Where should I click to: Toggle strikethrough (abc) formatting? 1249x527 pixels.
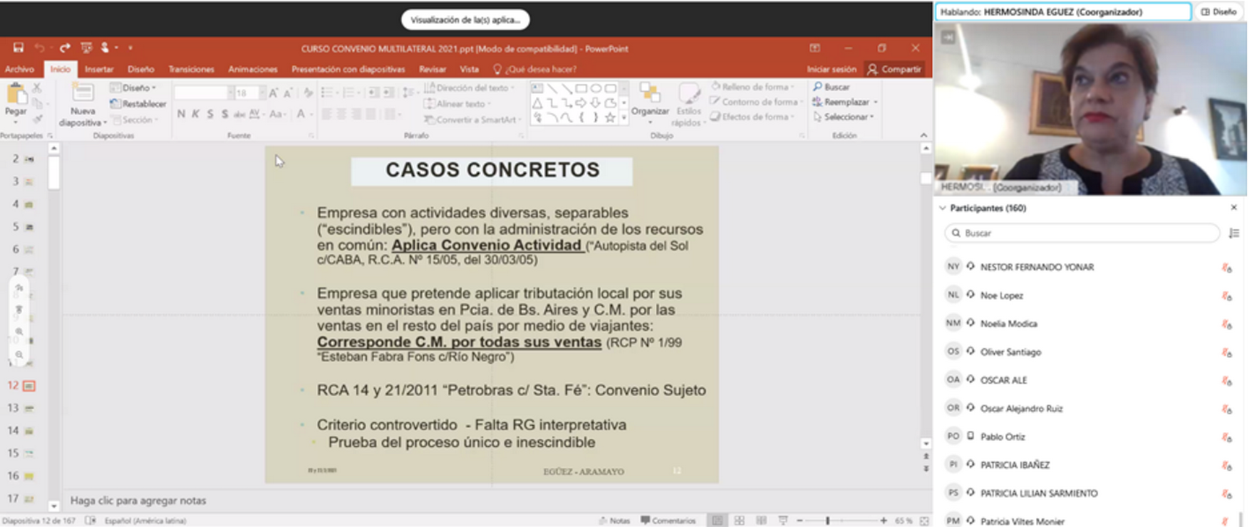239,114
